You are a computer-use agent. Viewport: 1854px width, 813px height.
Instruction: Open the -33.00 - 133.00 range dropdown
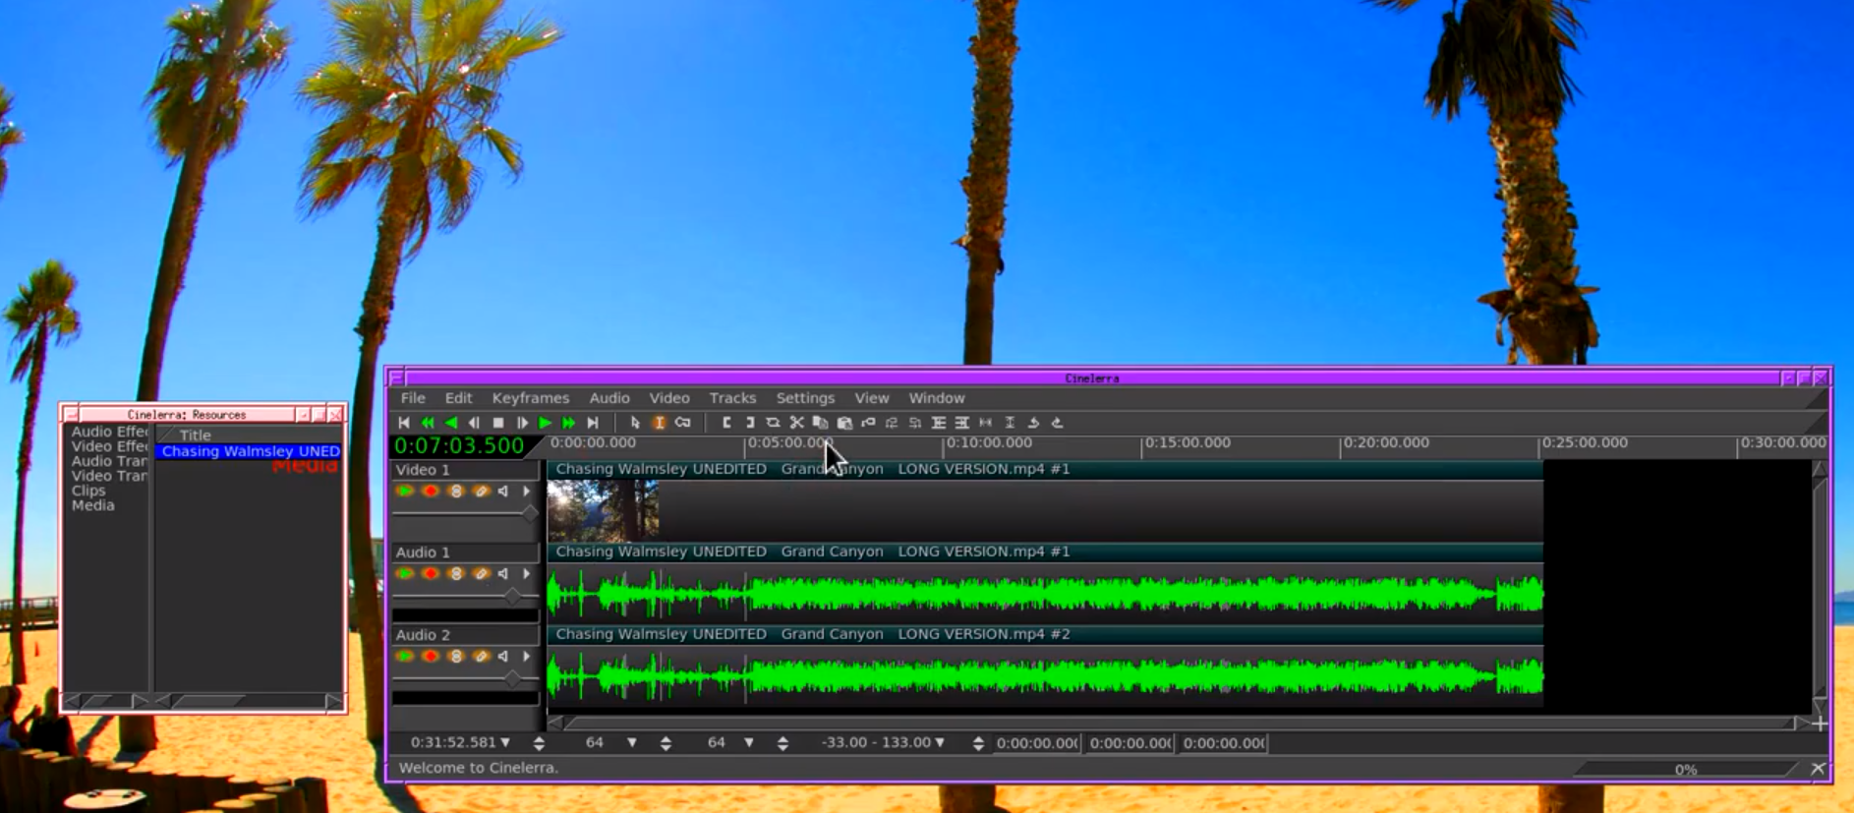click(x=940, y=742)
